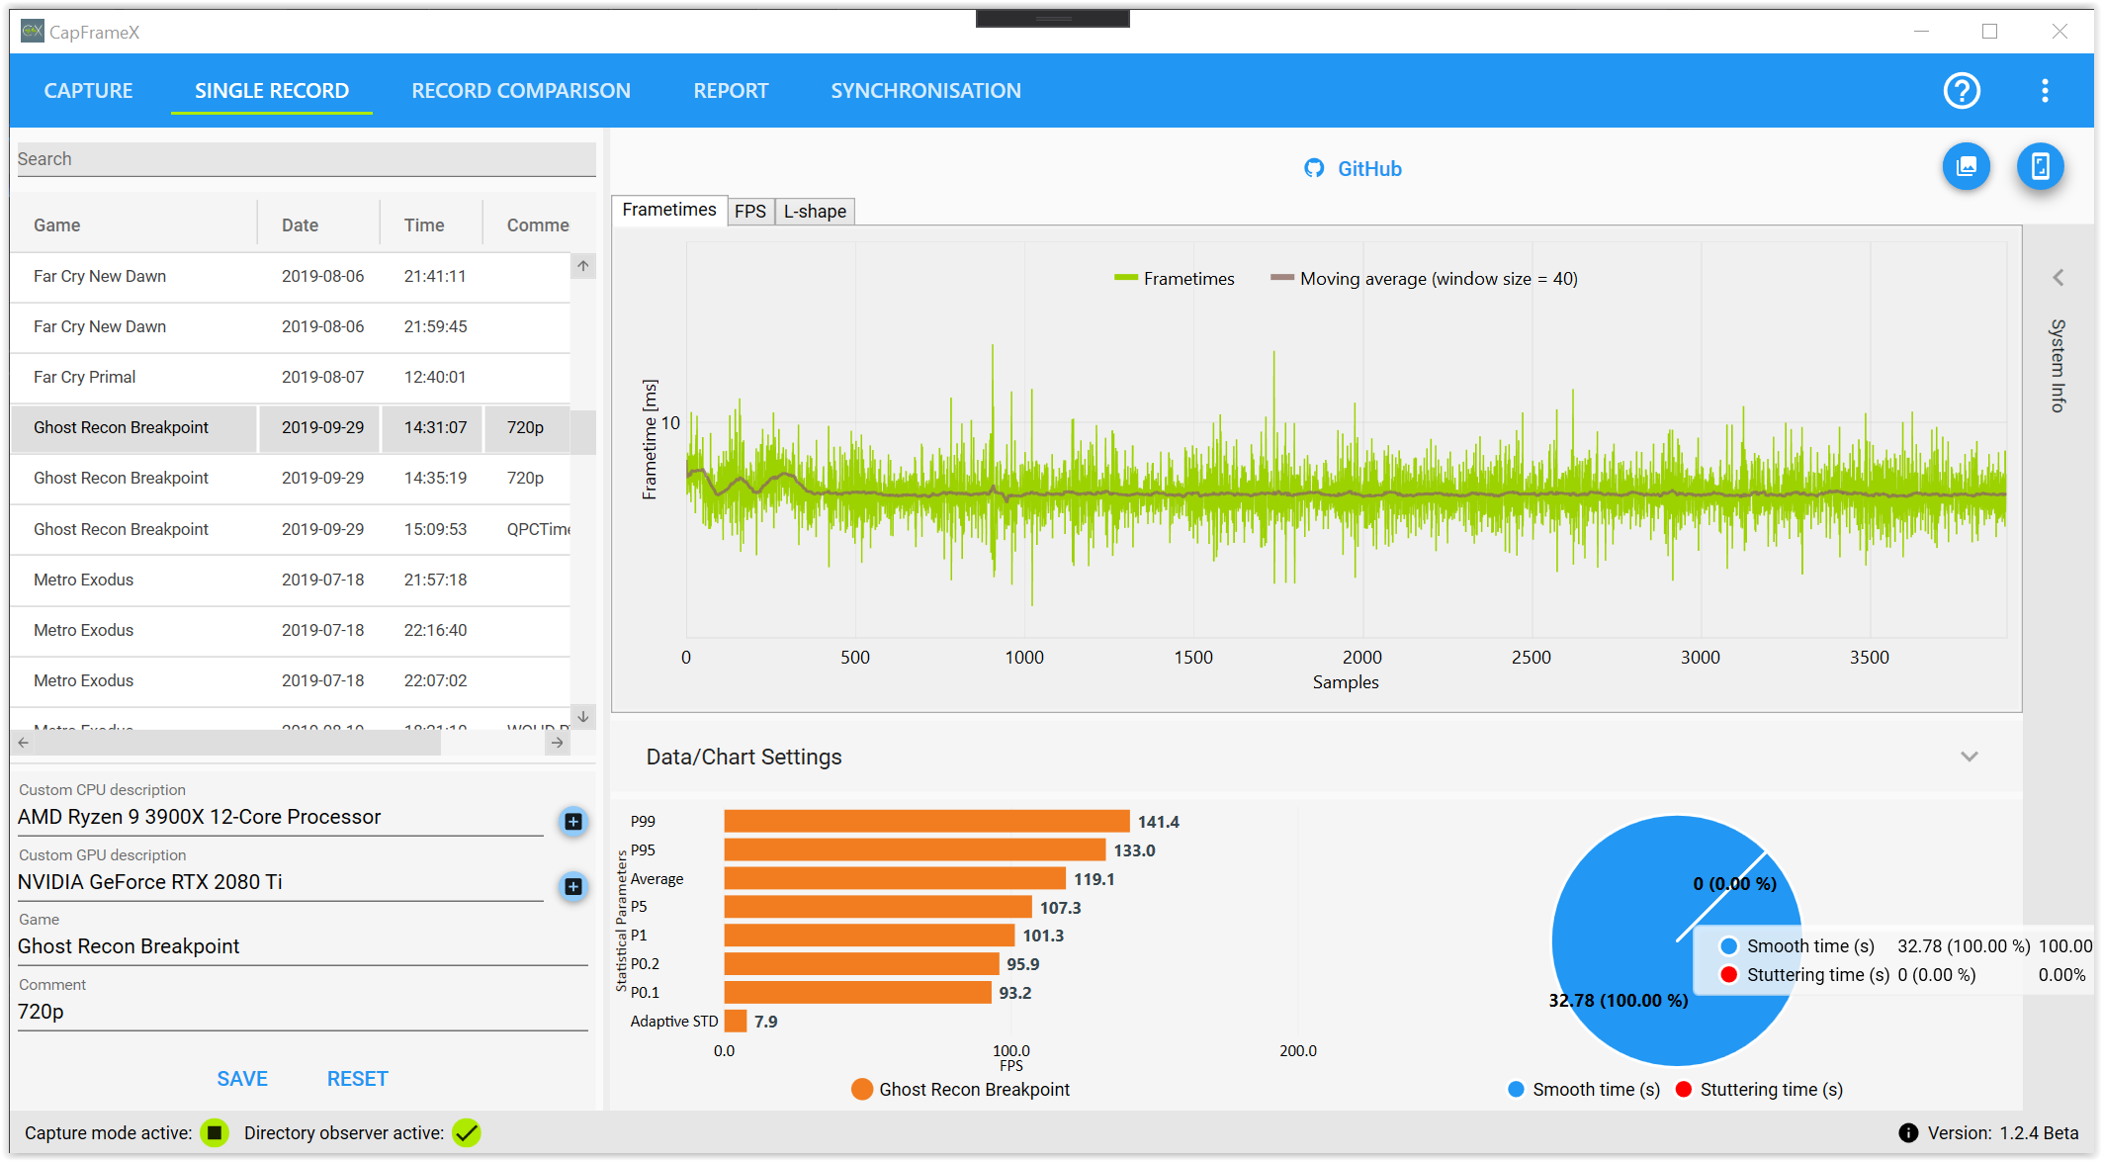
Task: Toggle Stuttering time legend entry
Action: point(1760,1090)
